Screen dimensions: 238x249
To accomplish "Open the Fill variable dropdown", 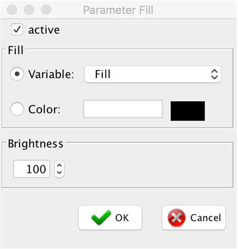I will pyautogui.click(x=153, y=74).
